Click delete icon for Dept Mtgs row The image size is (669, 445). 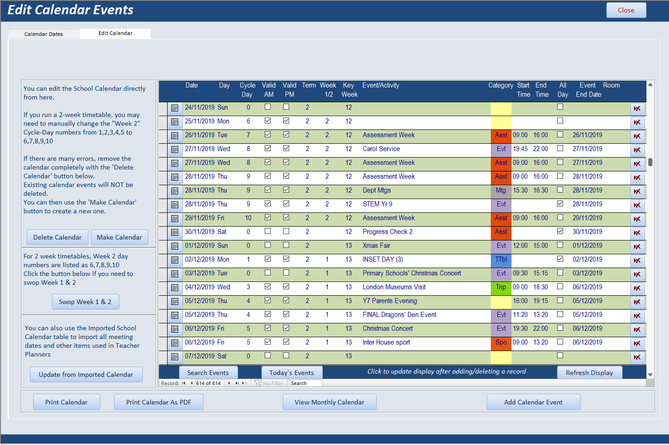coord(637,192)
